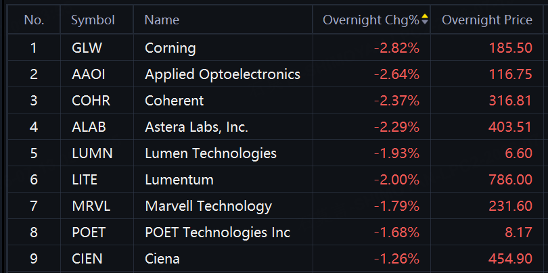Image resolution: width=548 pixels, height=273 pixels.
Task: Click the No. column header
Action: point(34,20)
